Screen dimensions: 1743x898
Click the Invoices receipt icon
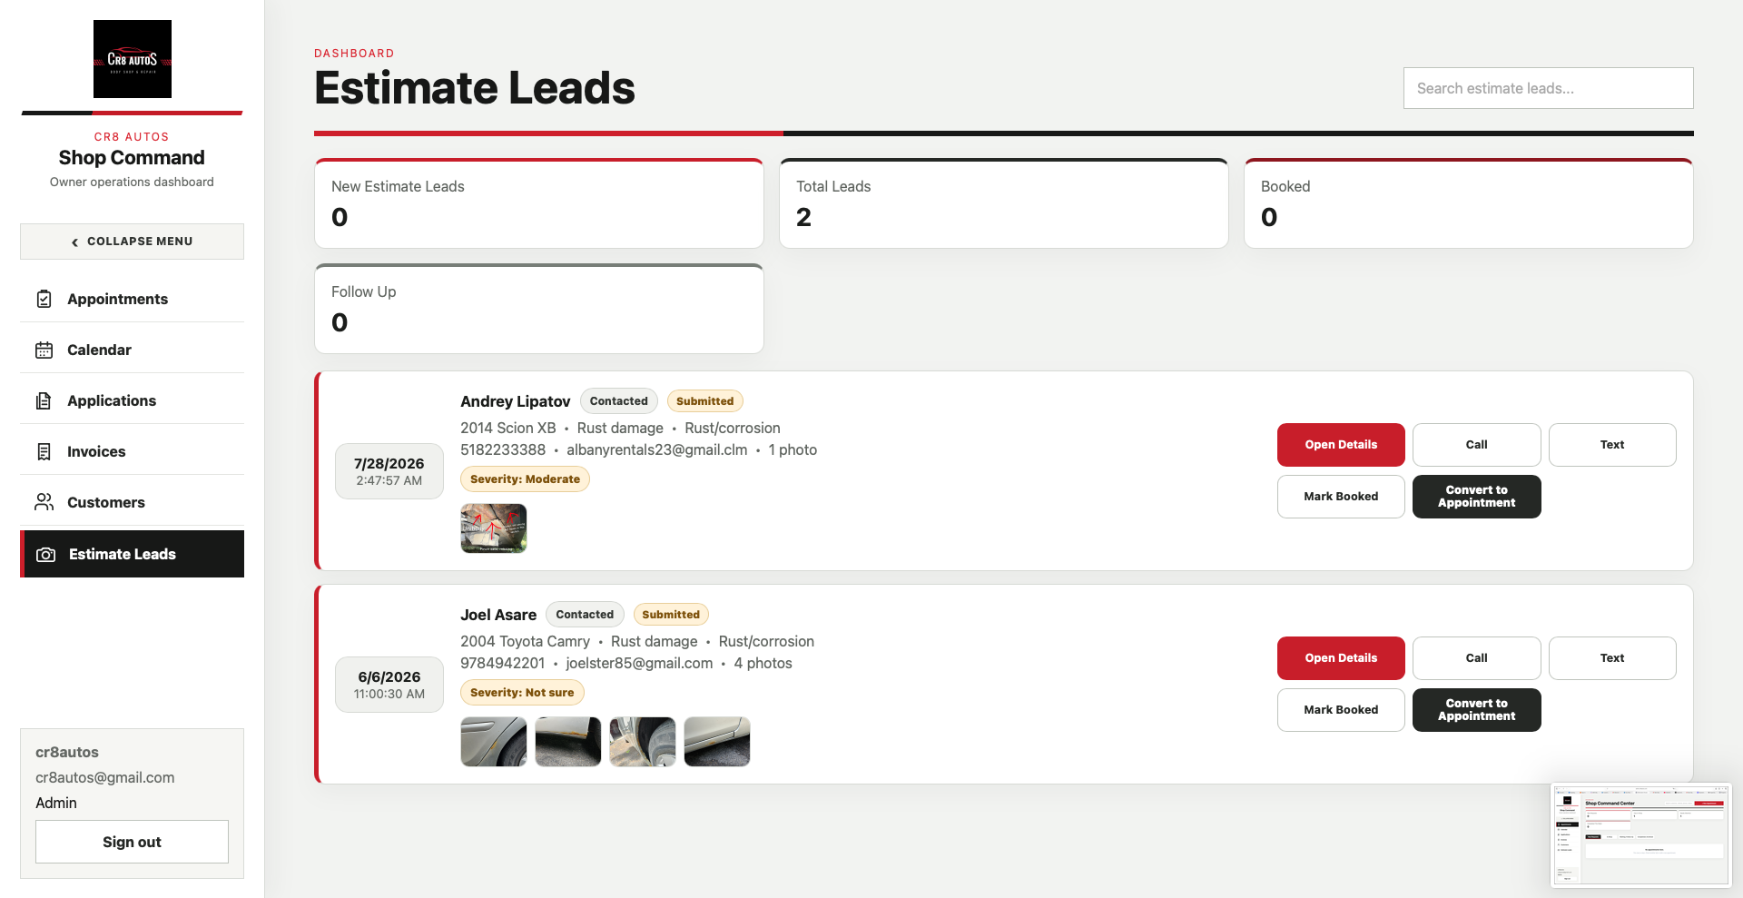(x=44, y=451)
